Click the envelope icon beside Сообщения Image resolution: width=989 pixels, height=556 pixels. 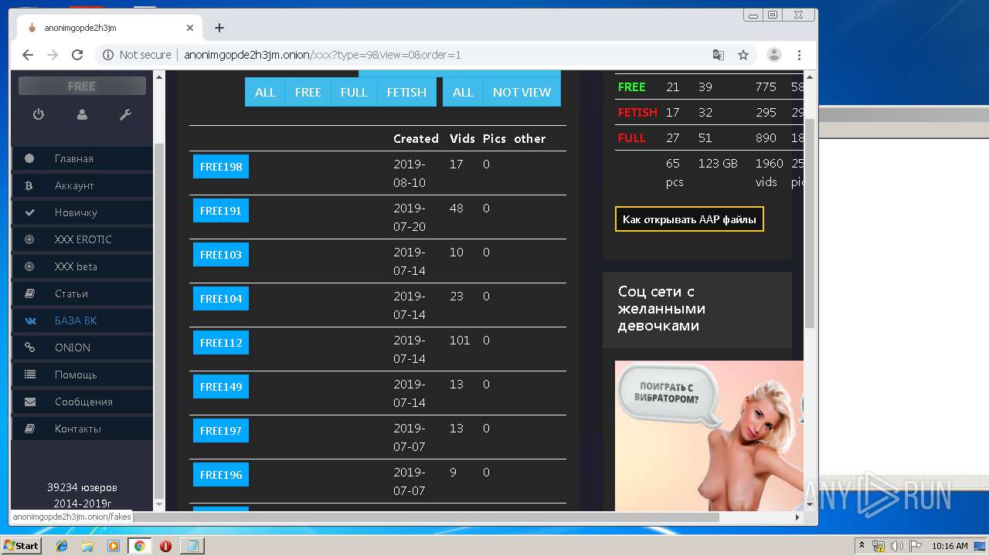pos(29,402)
